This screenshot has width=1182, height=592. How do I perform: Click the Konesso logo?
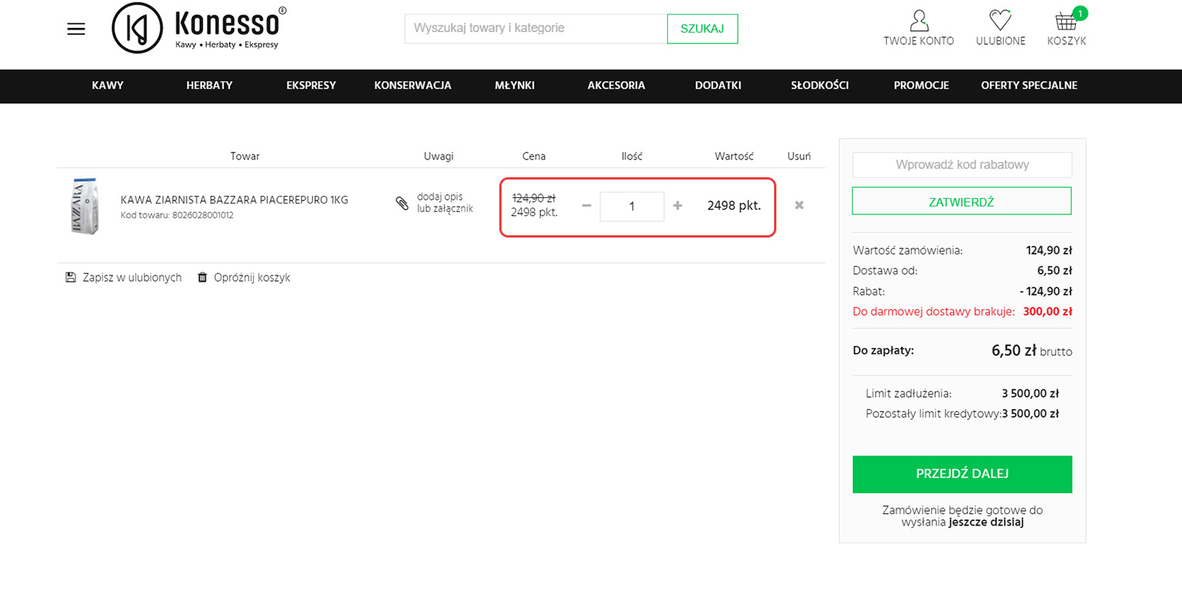pos(199,28)
